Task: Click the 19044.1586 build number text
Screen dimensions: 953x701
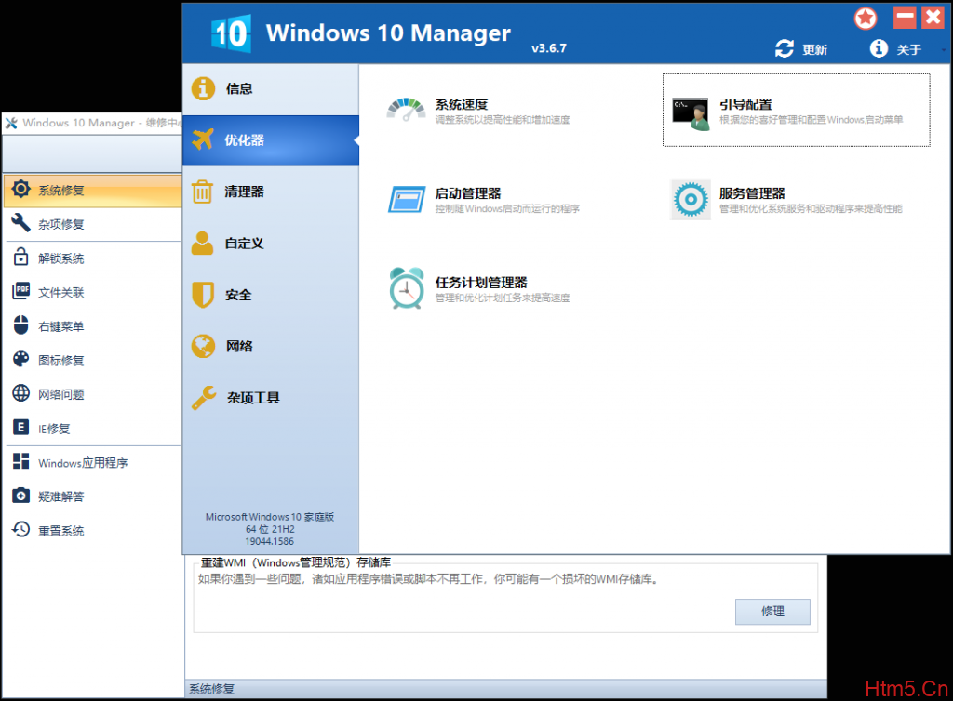Action: point(270,541)
